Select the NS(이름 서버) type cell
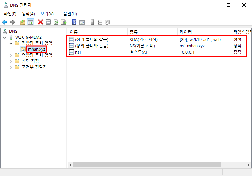The height and width of the screenshot is (176, 252). click(x=142, y=46)
